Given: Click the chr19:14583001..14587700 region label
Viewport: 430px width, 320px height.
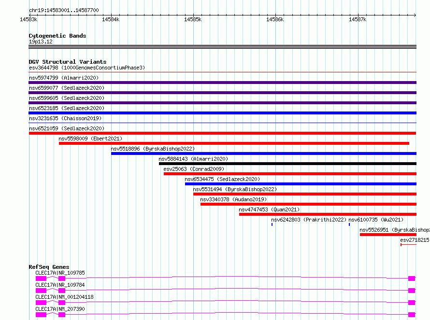Looking at the screenshot, I should (64, 11).
